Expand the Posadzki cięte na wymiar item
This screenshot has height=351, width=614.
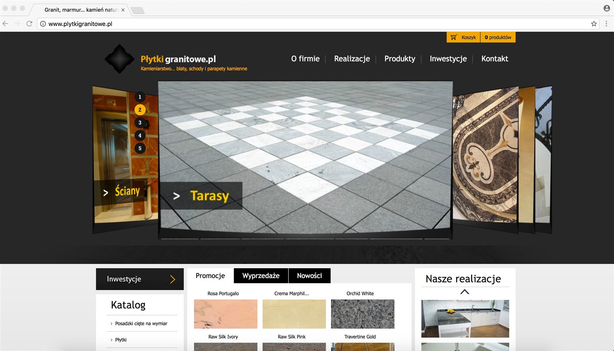coord(141,324)
